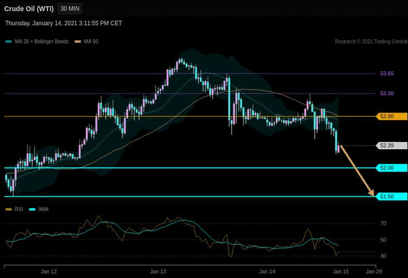Click the tan MA 50 legend swatch
This screenshot has height=278, width=408.
[x=78, y=41]
